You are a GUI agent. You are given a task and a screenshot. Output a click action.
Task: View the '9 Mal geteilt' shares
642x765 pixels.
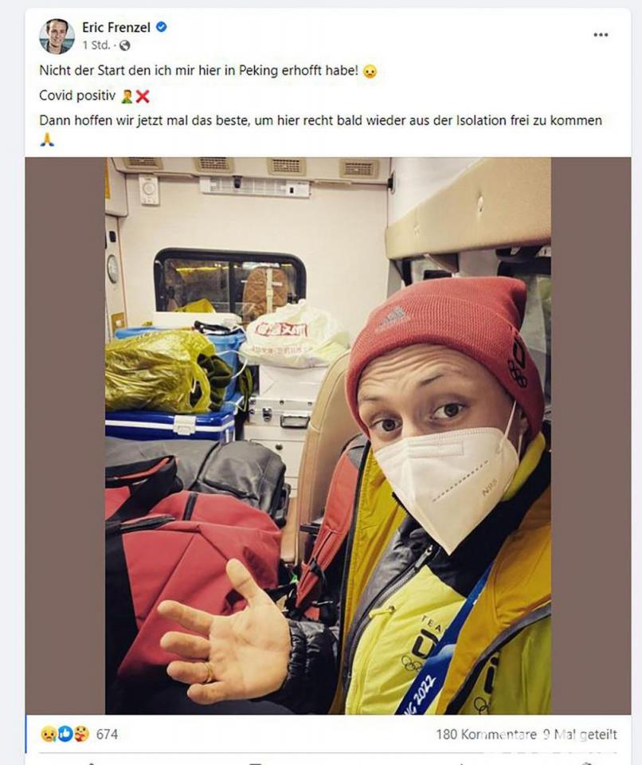pos(581,734)
